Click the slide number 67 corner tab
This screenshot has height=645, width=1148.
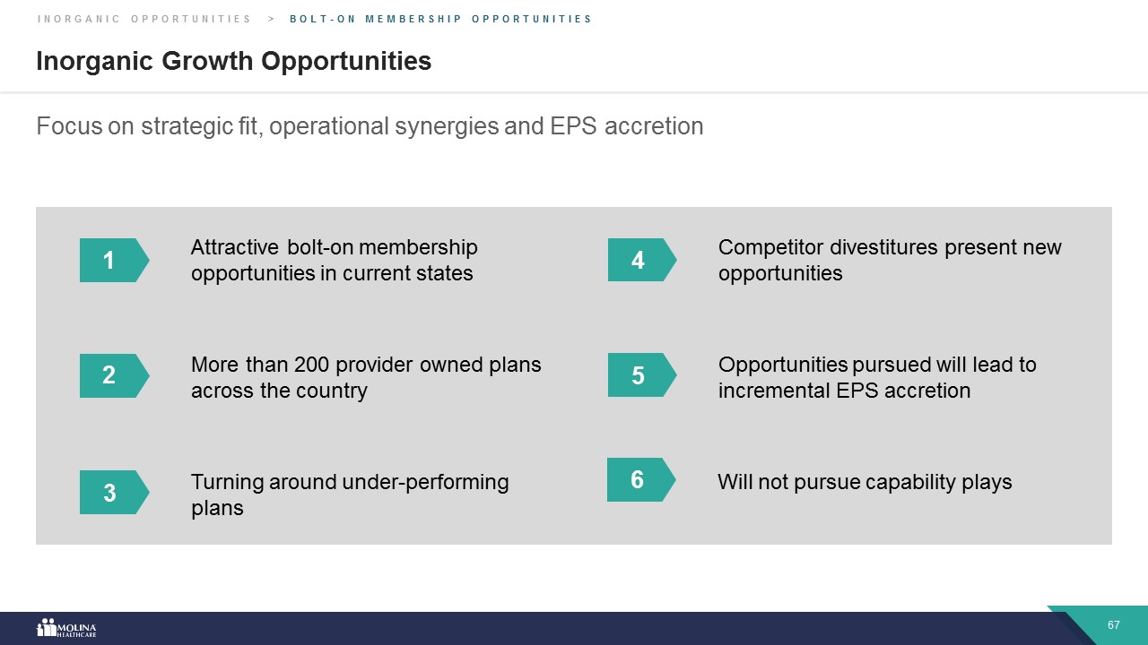(x=1113, y=625)
